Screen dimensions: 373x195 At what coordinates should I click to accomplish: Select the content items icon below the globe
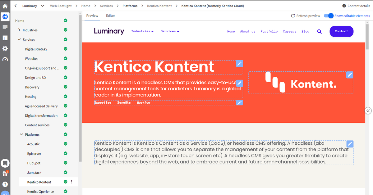(5, 27)
